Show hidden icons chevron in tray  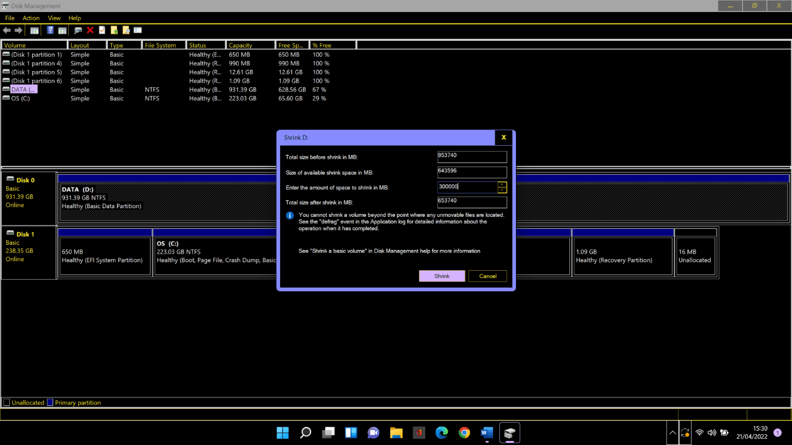pos(672,432)
